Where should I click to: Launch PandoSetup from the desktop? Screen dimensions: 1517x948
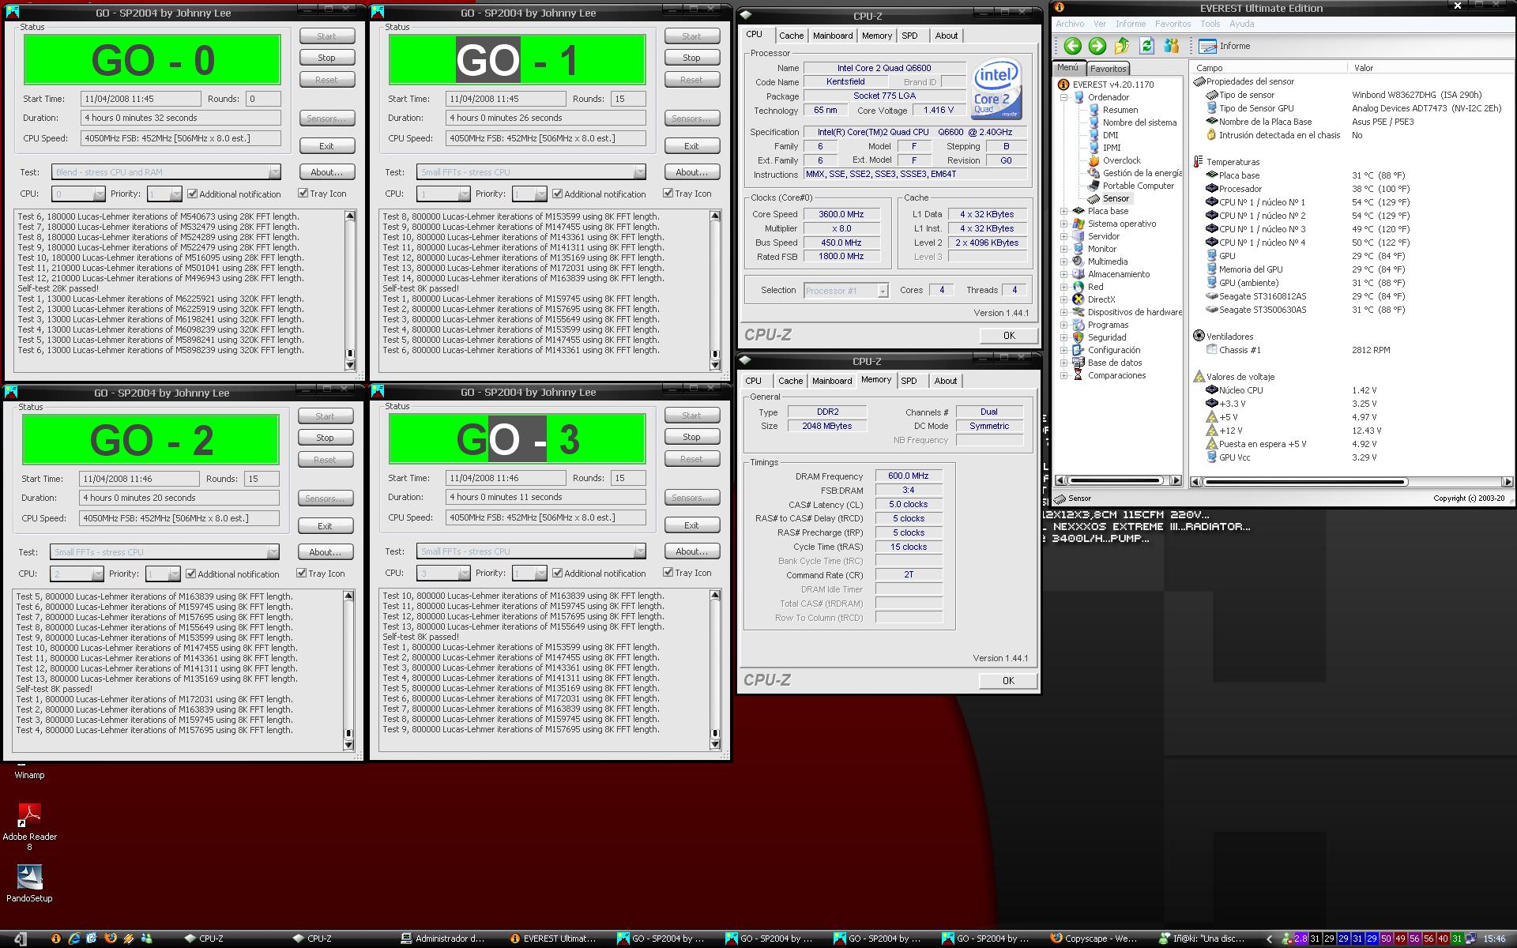coord(29,878)
